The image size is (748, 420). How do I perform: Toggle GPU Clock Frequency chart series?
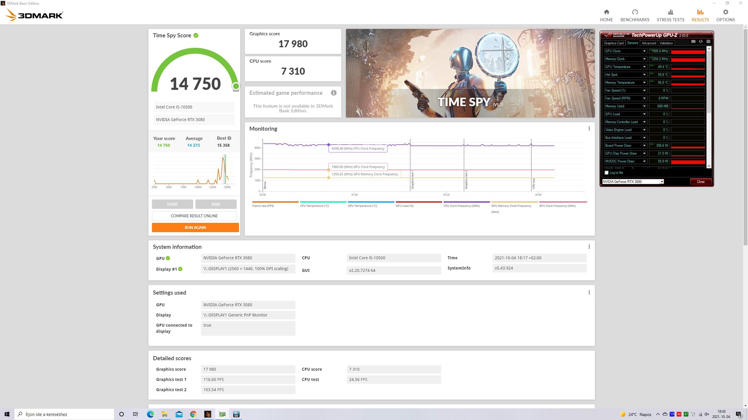point(563,204)
